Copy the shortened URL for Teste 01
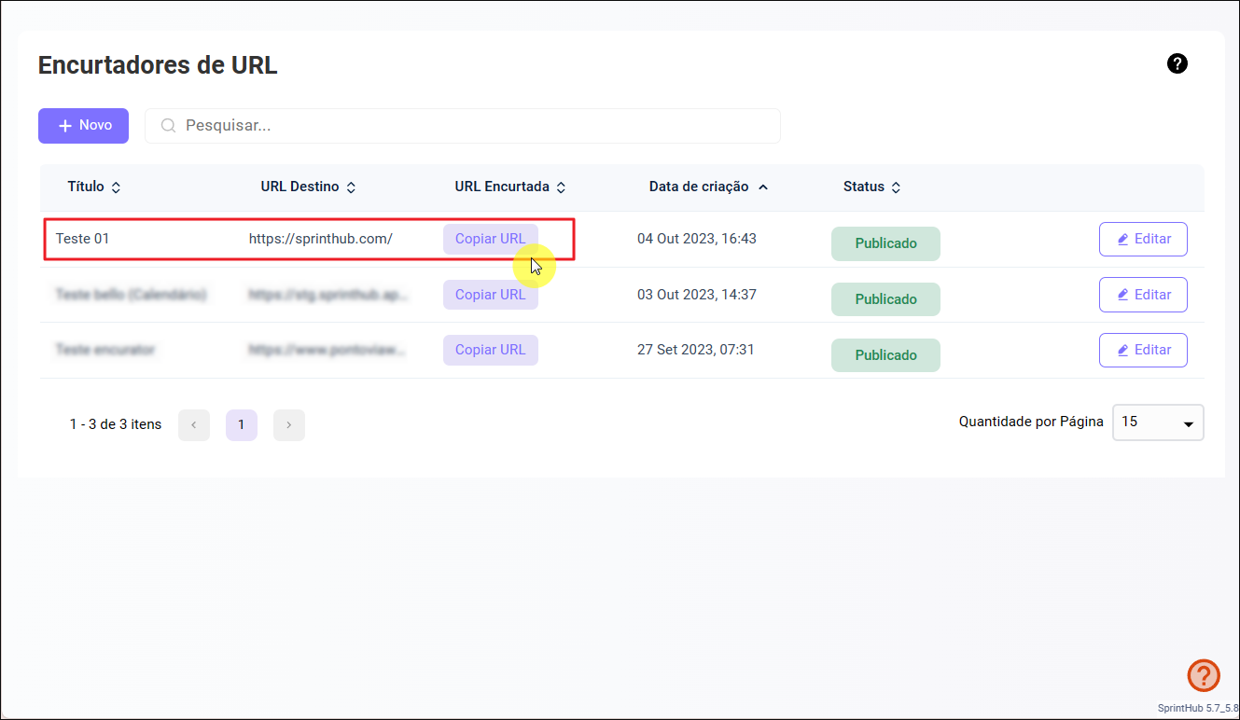1240x720 pixels. click(x=490, y=239)
